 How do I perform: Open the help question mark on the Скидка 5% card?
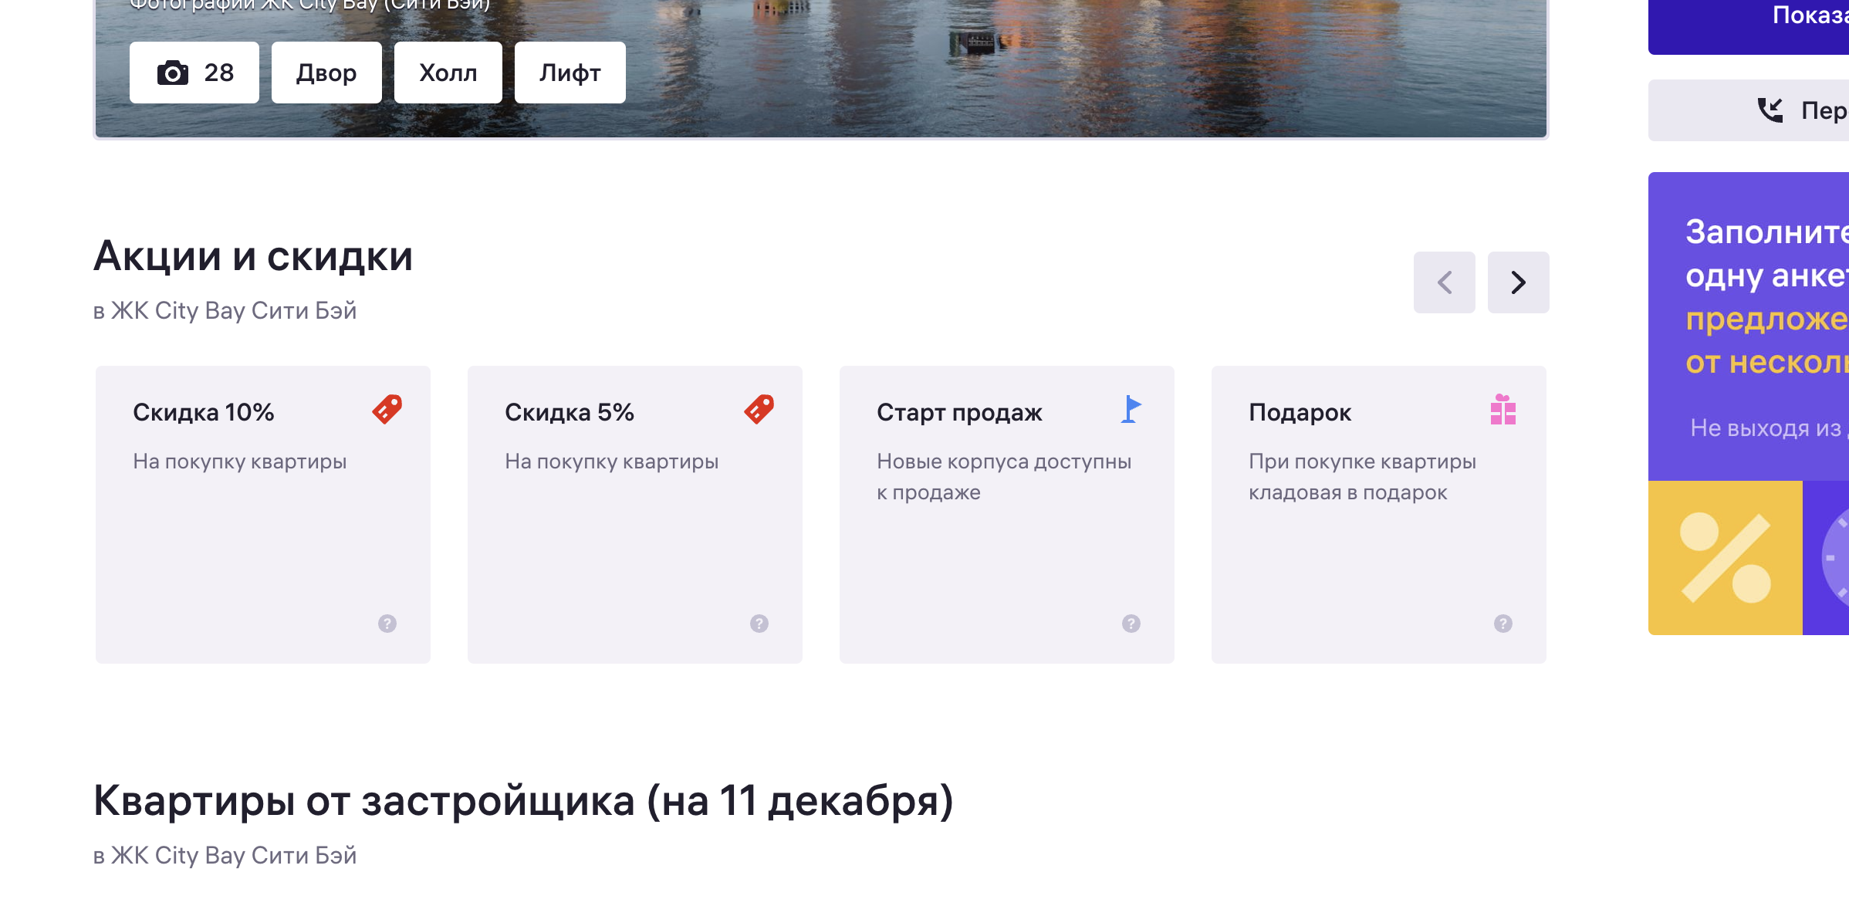759,624
